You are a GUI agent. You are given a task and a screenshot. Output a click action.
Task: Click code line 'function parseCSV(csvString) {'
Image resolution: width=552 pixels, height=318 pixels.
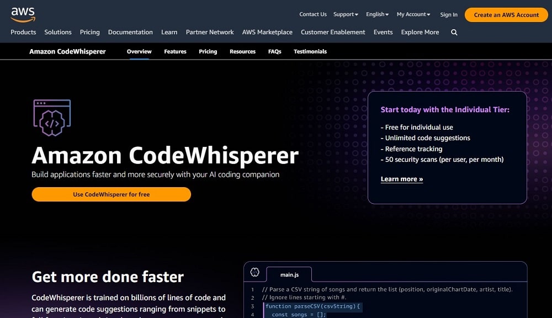(312, 306)
